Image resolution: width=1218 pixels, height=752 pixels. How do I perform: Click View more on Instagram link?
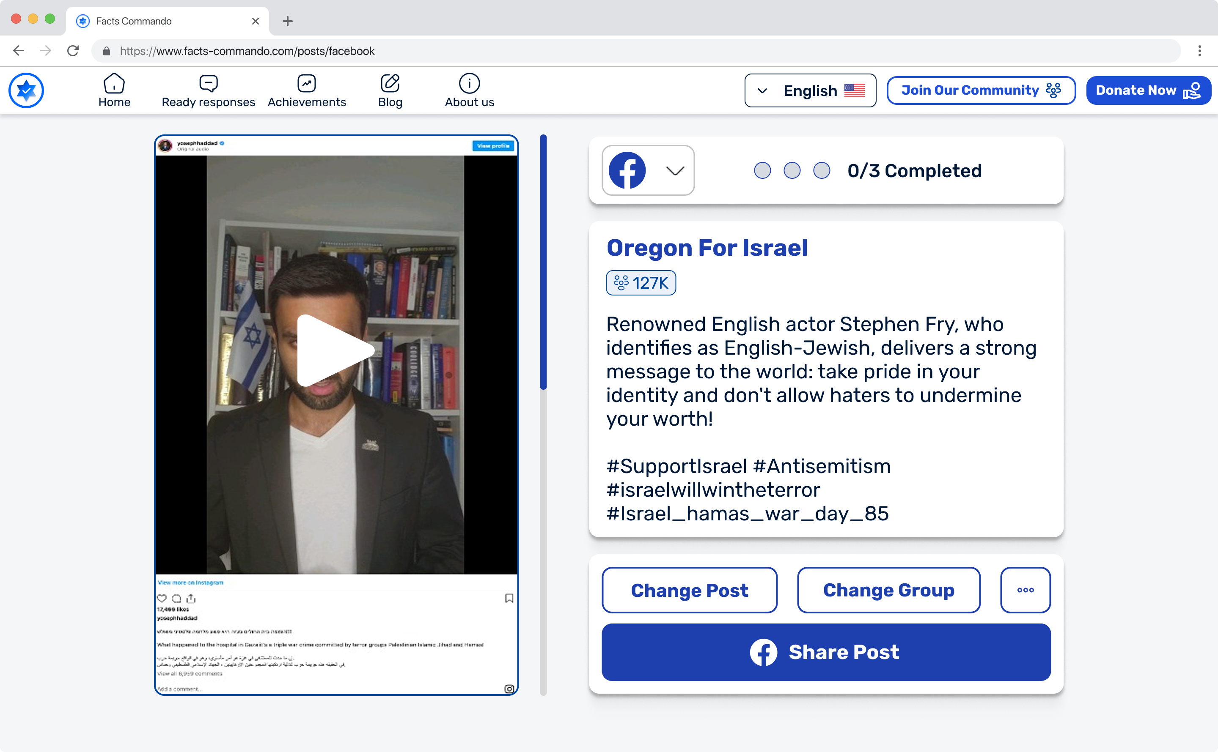191,582
